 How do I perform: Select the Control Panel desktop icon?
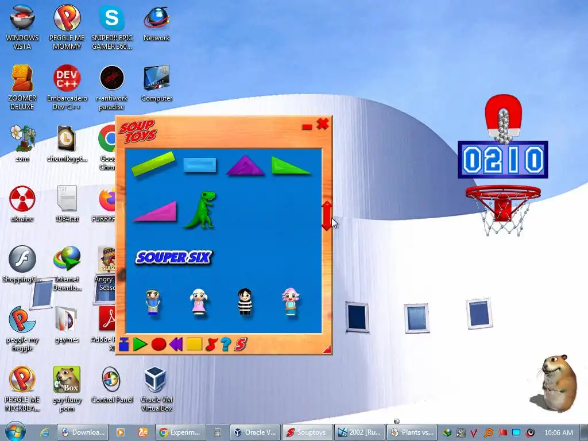click(x=112, y=385)
